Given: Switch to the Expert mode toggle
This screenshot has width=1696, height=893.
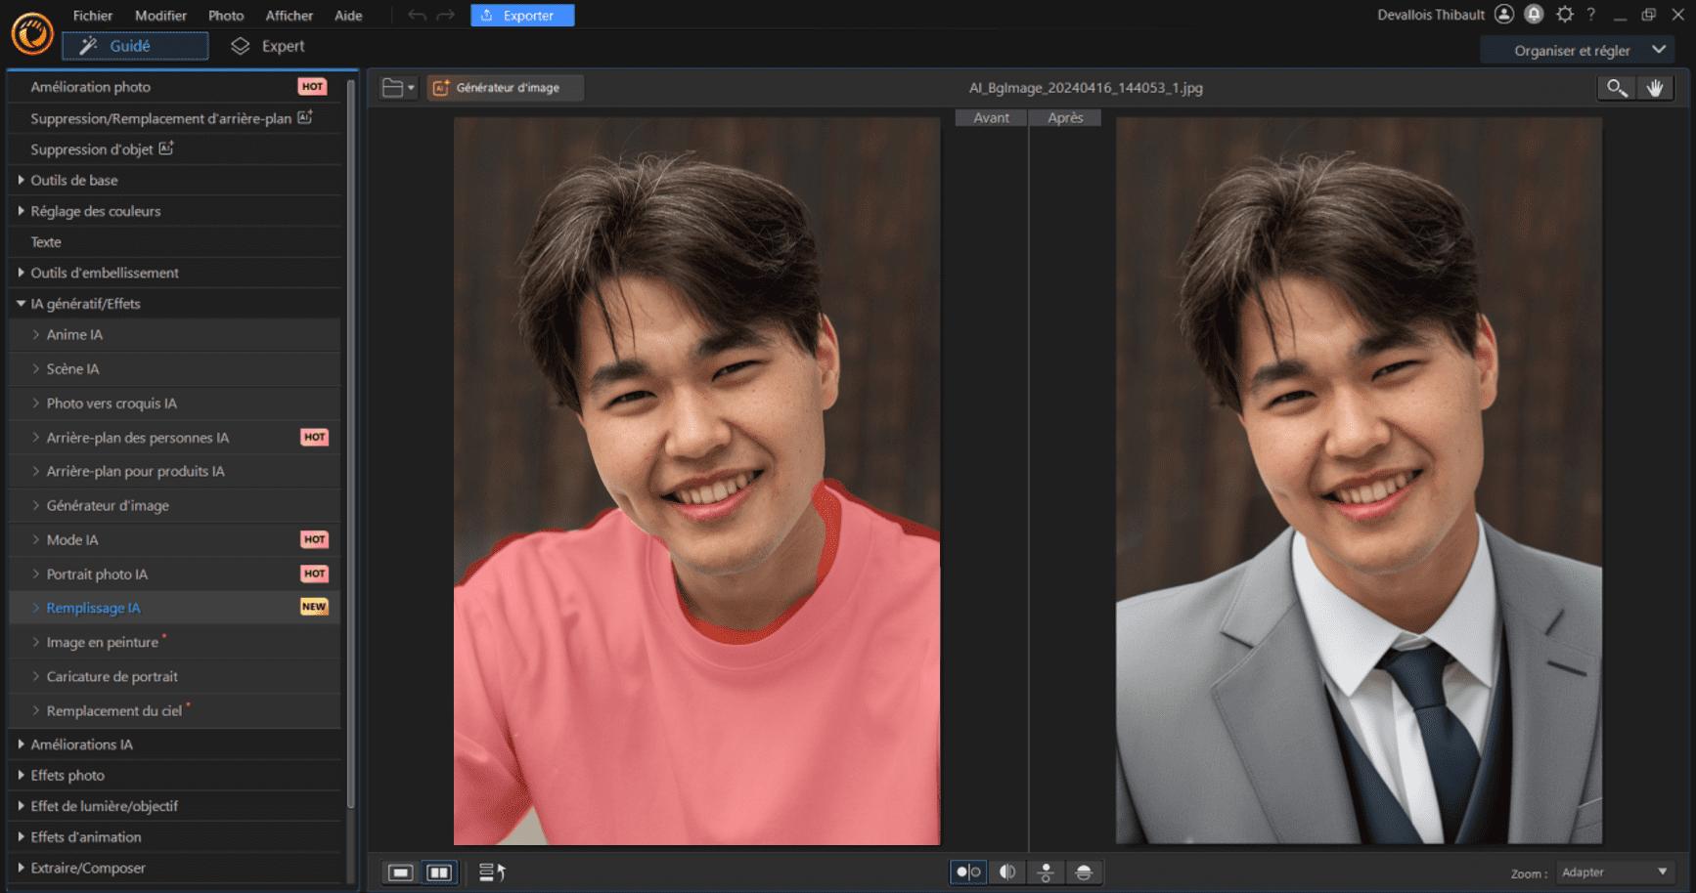Looking at the screenshot, I should tap(268, 45).
